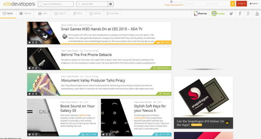Viewport: 261px width, 139px height.
Task: Share Snail Games article on Twitter
Action: point(29,42)
